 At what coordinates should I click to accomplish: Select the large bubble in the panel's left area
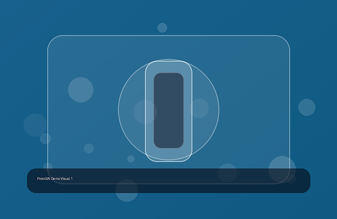click(81, 90)
